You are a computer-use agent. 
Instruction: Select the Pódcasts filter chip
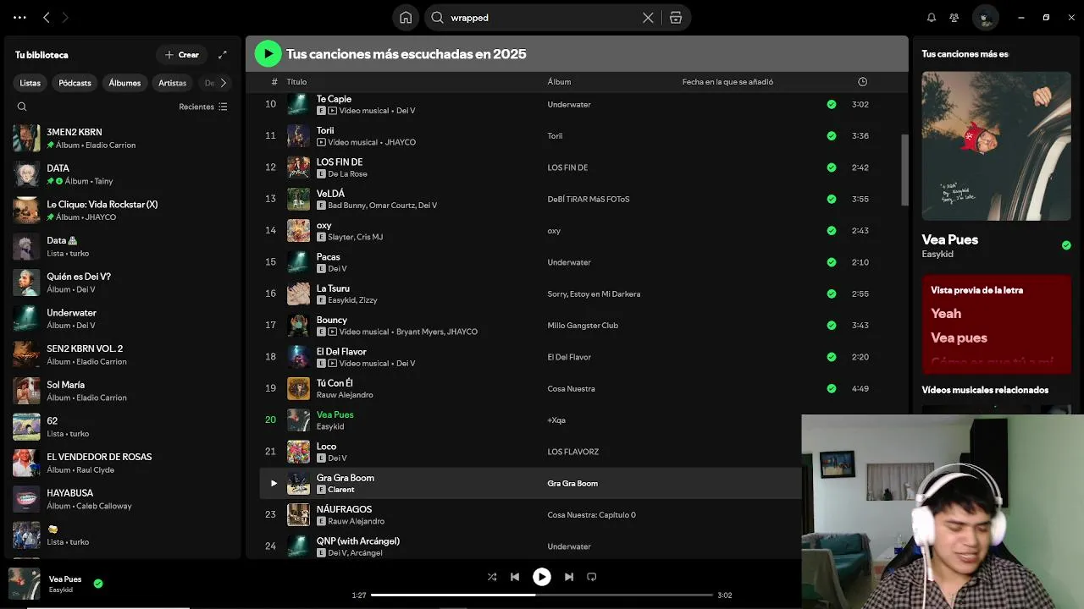75,83
